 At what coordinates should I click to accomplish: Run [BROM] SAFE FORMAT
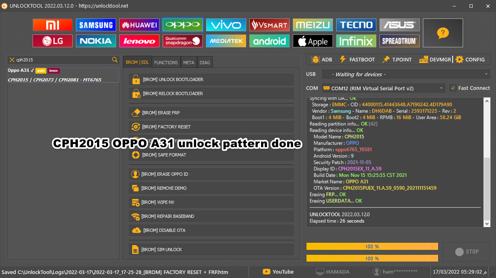tap(211, 155)
